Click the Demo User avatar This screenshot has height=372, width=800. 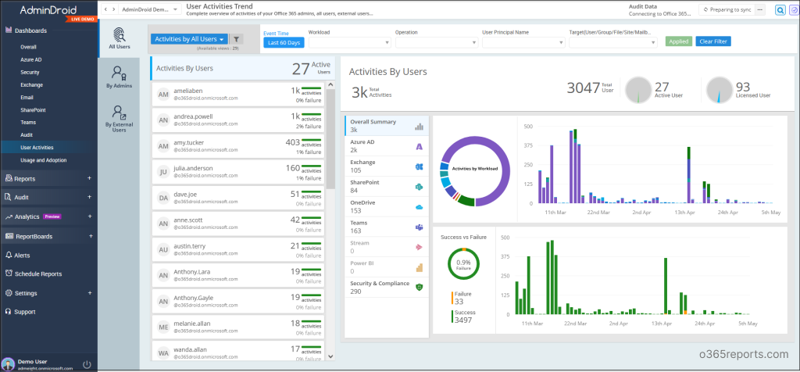click(x=8, y=364)
